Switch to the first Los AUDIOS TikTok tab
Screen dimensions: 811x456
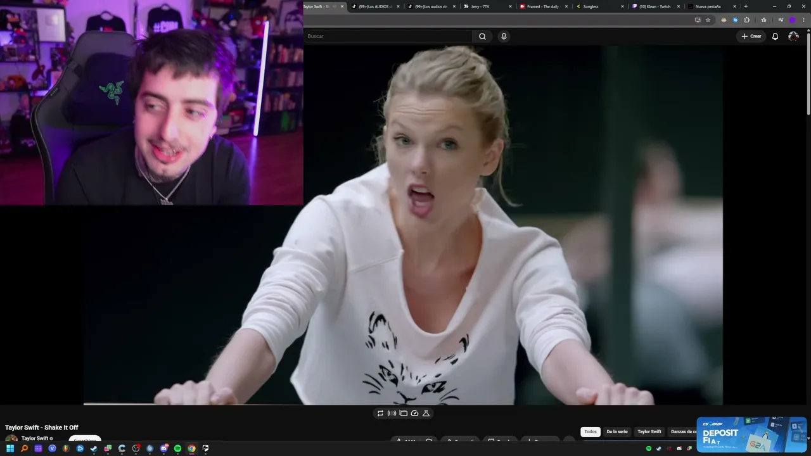pyautogui.click(x=375, y=6)
